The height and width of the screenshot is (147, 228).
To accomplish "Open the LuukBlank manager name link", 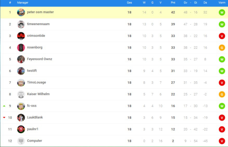I will coord(35,117).
